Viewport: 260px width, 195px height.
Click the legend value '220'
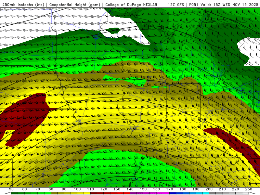pyautogui.click(x=235, y=189)
